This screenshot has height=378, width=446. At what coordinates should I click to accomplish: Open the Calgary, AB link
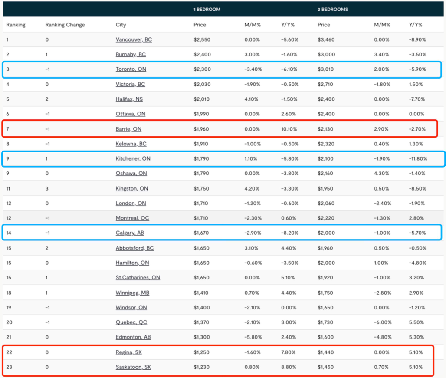click(x=130, y=233)
